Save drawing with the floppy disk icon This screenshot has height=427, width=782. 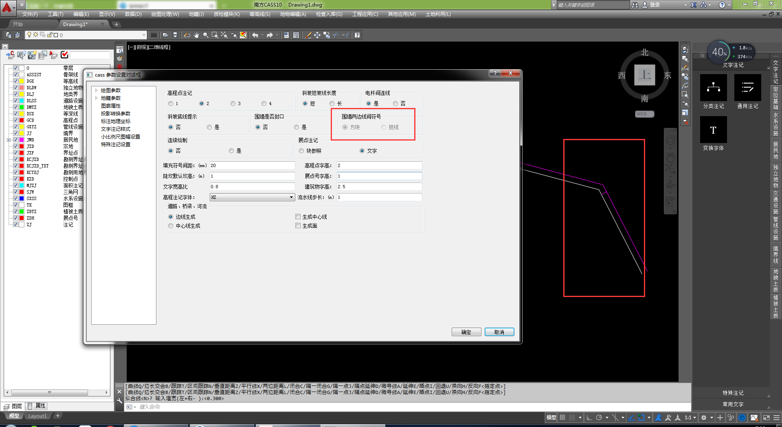pos(175,35)
